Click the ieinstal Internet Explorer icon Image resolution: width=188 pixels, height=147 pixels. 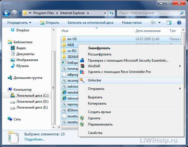(64, 92)
